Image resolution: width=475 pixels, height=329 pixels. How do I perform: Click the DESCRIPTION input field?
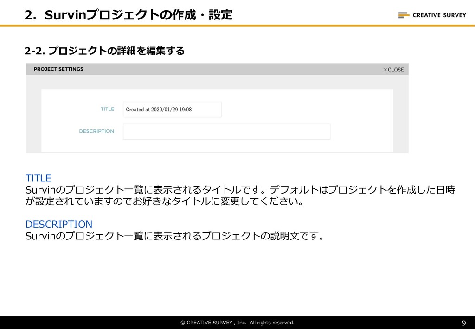click(226, 132)
